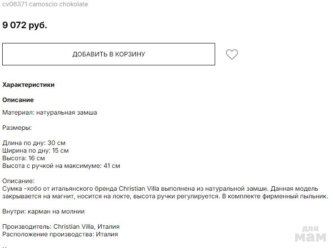Image resolution: width=333 pixels, height=248 pixels.
Task: Click the 9 072 руб. price
Action: (25, 25)
